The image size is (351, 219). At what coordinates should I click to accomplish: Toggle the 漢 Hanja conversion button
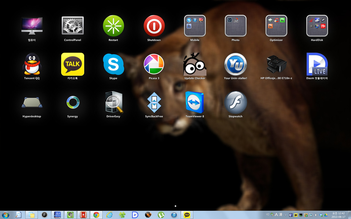click(x=281, y=215)
